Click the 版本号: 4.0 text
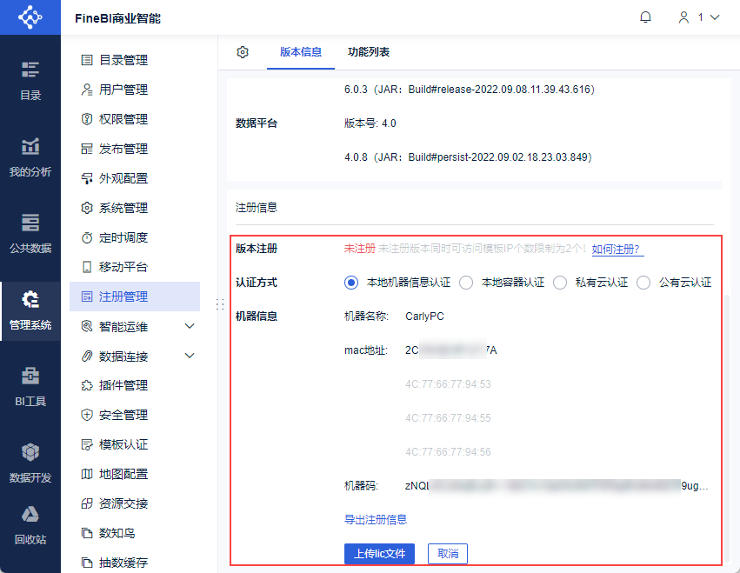Image resolution: width=740 pixels, height=573 pixels. click(370, 123)
